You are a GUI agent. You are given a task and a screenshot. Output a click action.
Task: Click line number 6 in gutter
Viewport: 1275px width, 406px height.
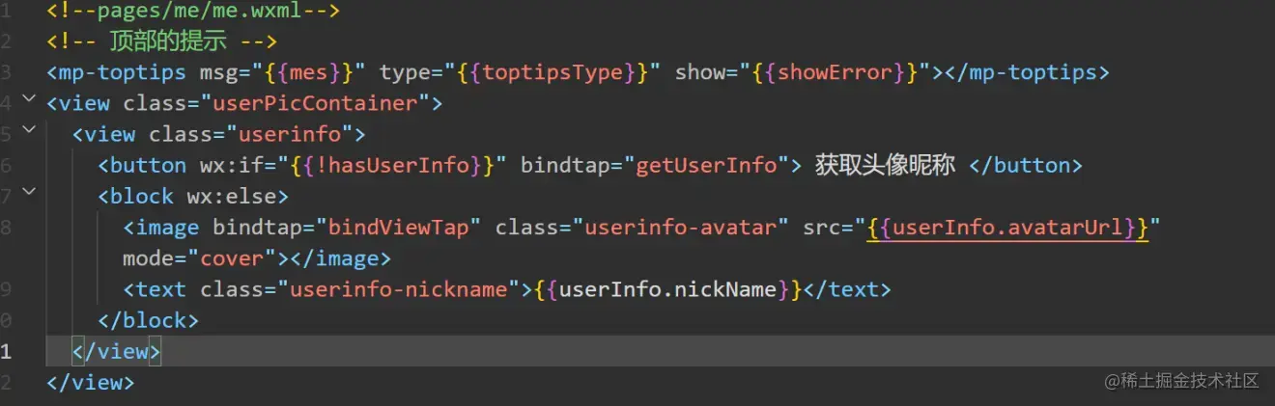pos(7,165)
